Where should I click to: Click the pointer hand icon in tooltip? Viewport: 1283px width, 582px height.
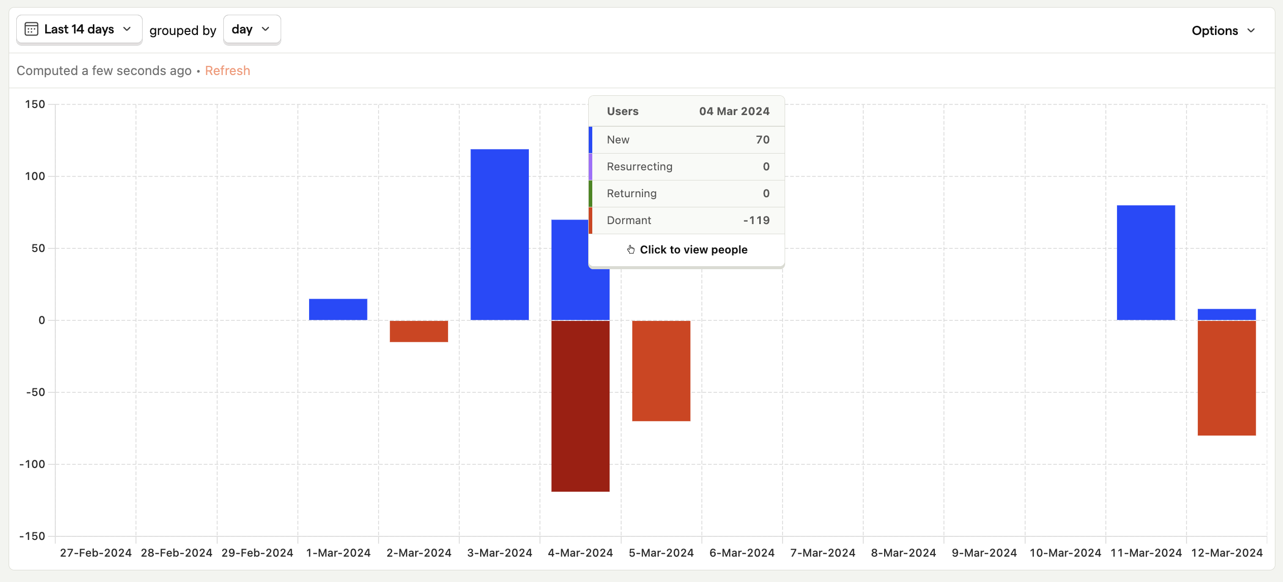coord(631,249)
